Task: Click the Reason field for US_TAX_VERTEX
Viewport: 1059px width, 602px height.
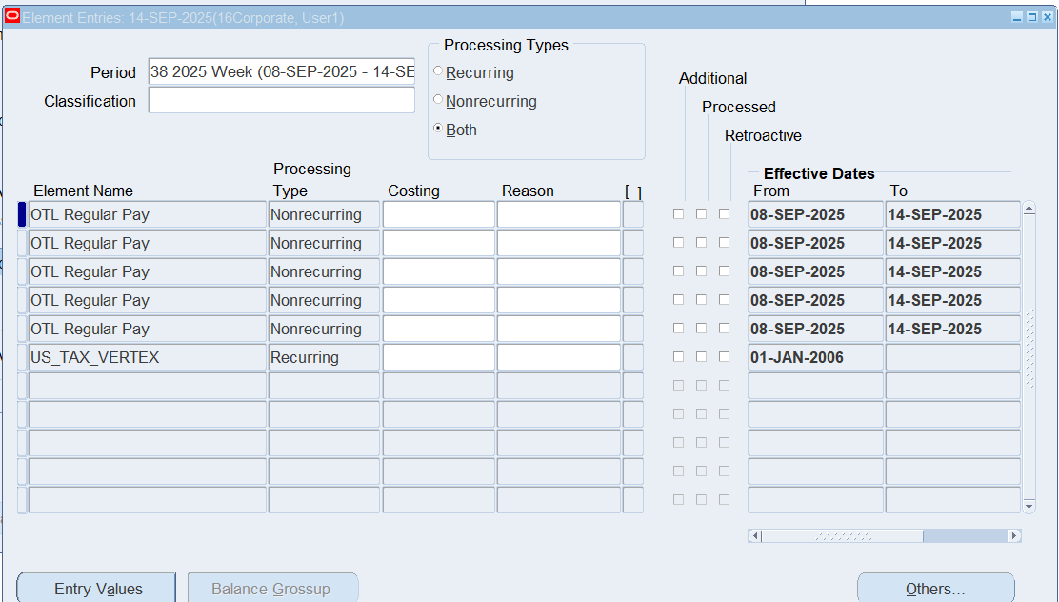Action: coord(558,358)
